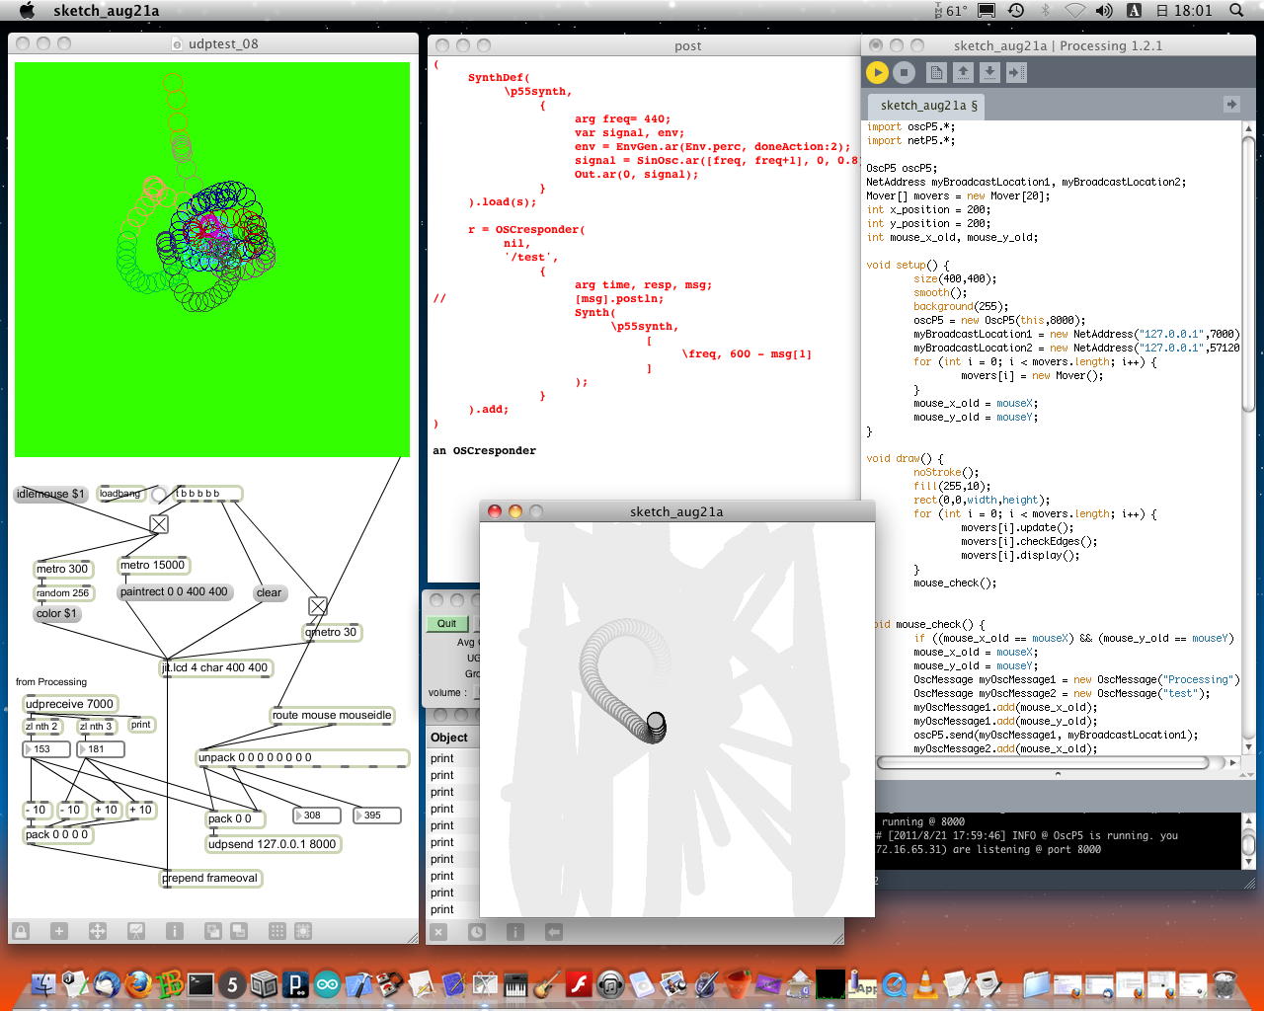Click the Open sketch up-arrow icon
The image size is (1264, 1011).
point(963,72)
